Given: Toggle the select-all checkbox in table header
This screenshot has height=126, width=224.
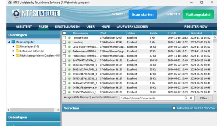Looking at the screenshot, I should point(64,33).
